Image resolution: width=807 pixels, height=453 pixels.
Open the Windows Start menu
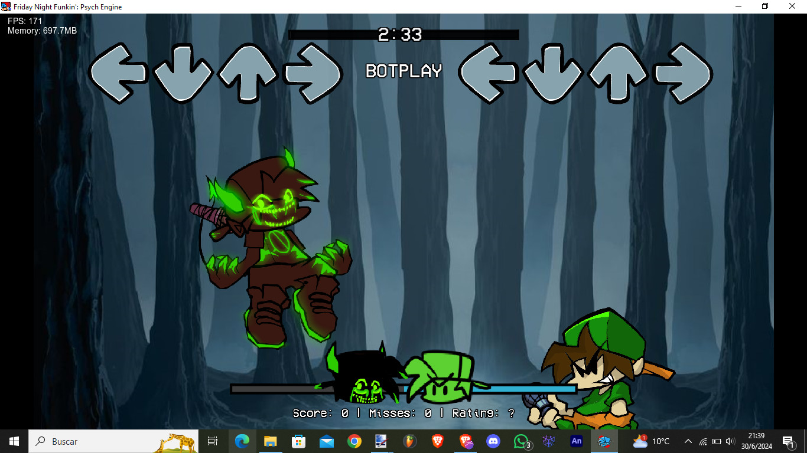(14, 441)
